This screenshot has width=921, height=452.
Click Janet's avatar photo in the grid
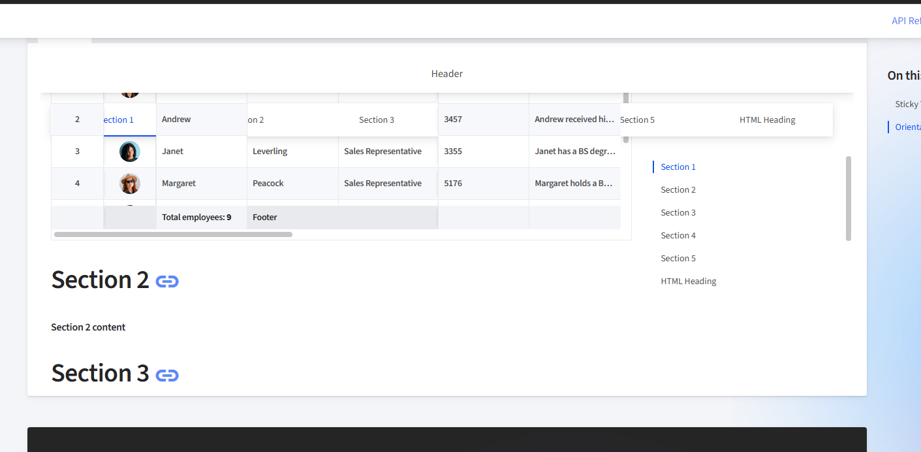(130, 152)
